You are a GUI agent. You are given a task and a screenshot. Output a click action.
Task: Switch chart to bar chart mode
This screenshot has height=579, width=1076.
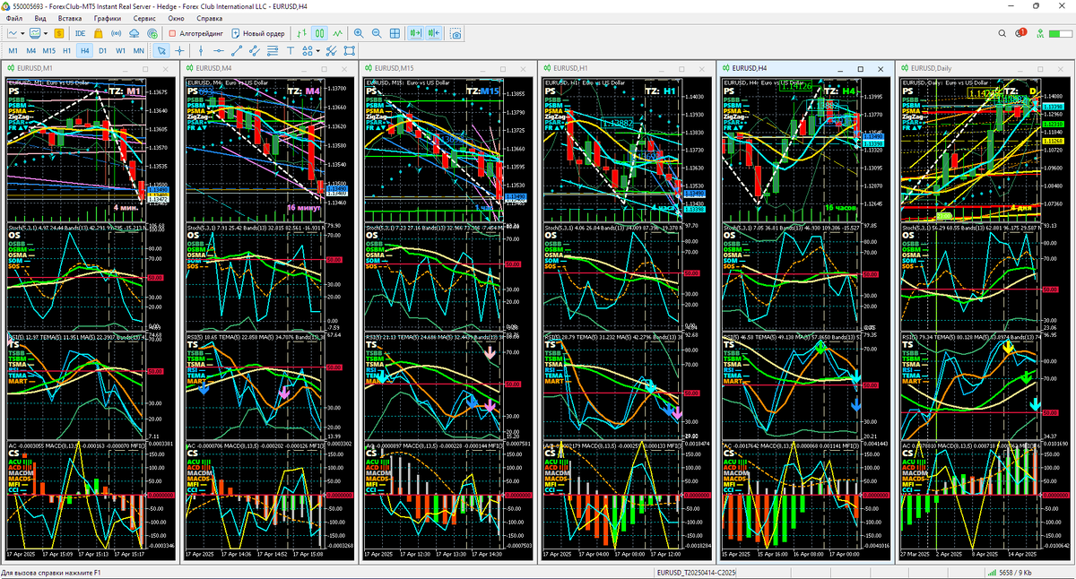click(x=302, y=33)
